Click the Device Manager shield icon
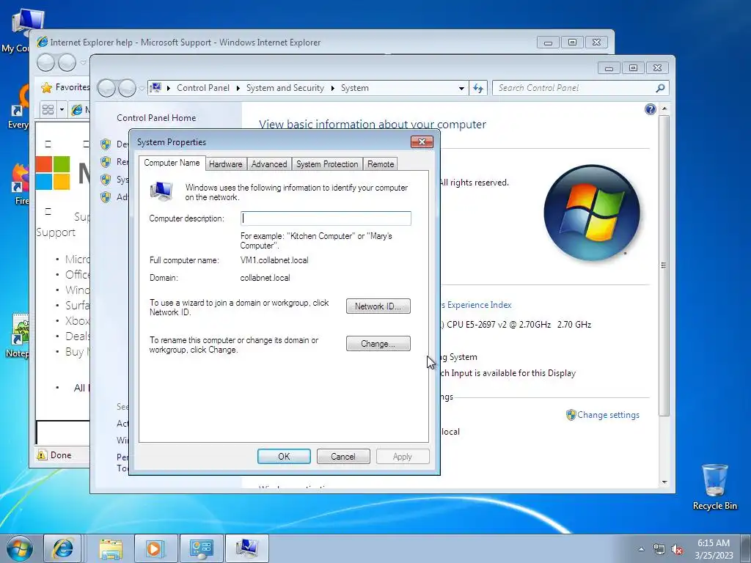 click(x=106, y=144)
